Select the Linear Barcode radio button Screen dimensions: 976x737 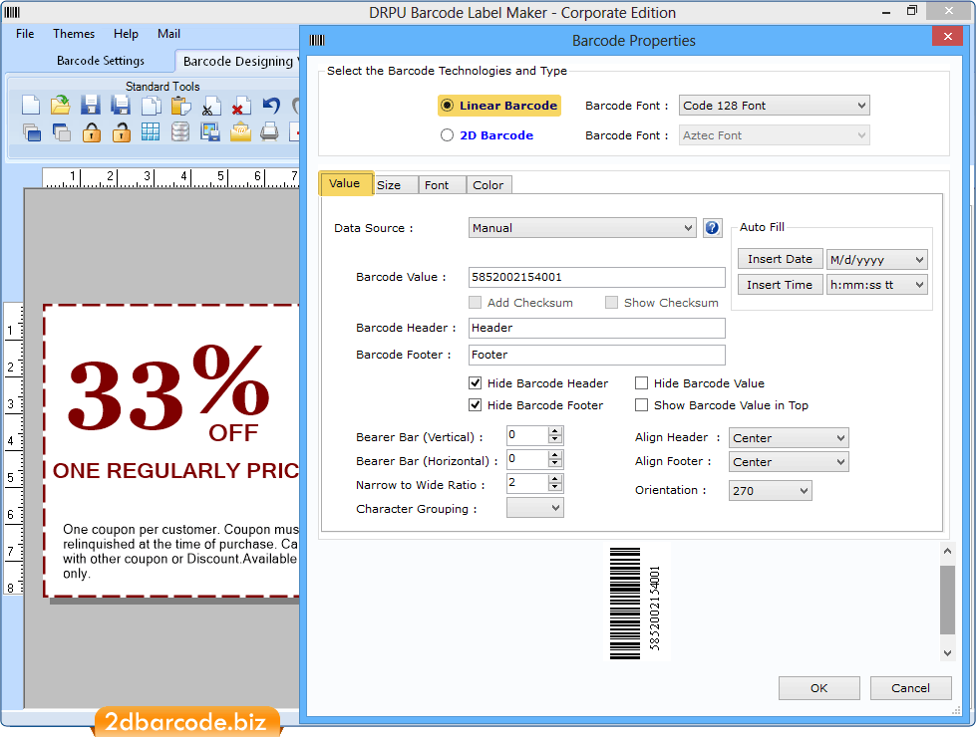click(447, 106)
